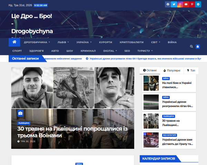Click the Останні записи label
The image size is (207, 165).
[26, 58]
